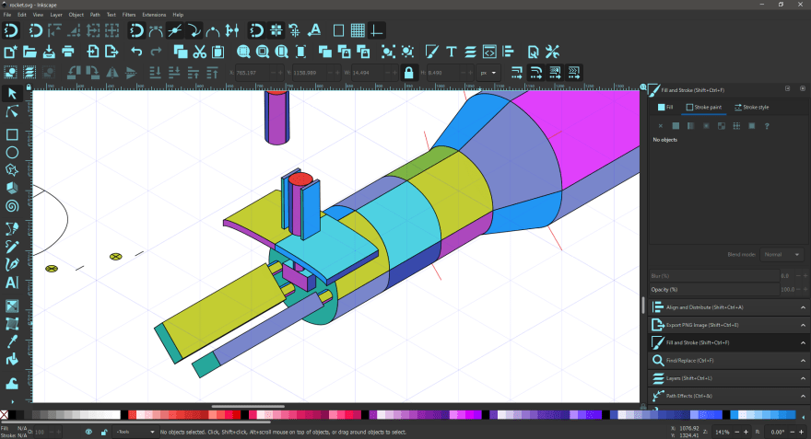Switch to the Stroke style tab
811x439 pixels.
(x=751, y=108)
